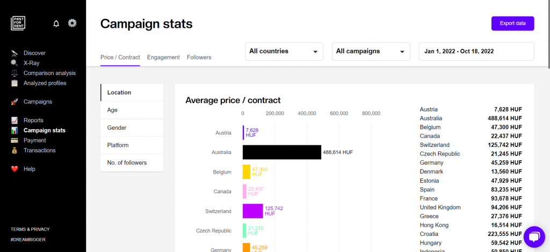Select the Platform breakdown
The image size is (550, 252).
click(132, 145)
